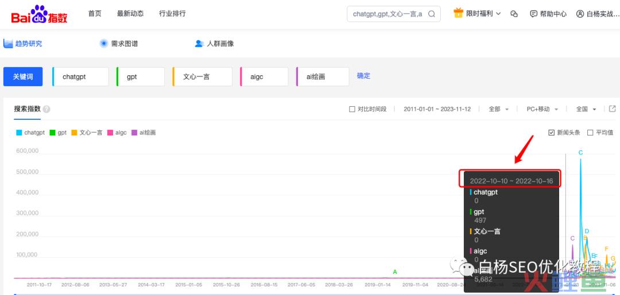Toggle gpt legend series
Image resolution: width=620 pixels, height=295 pixels.
58,133
